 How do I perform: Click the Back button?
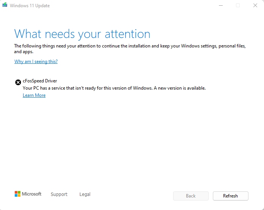pyautogui.click(x=191, y=196)
